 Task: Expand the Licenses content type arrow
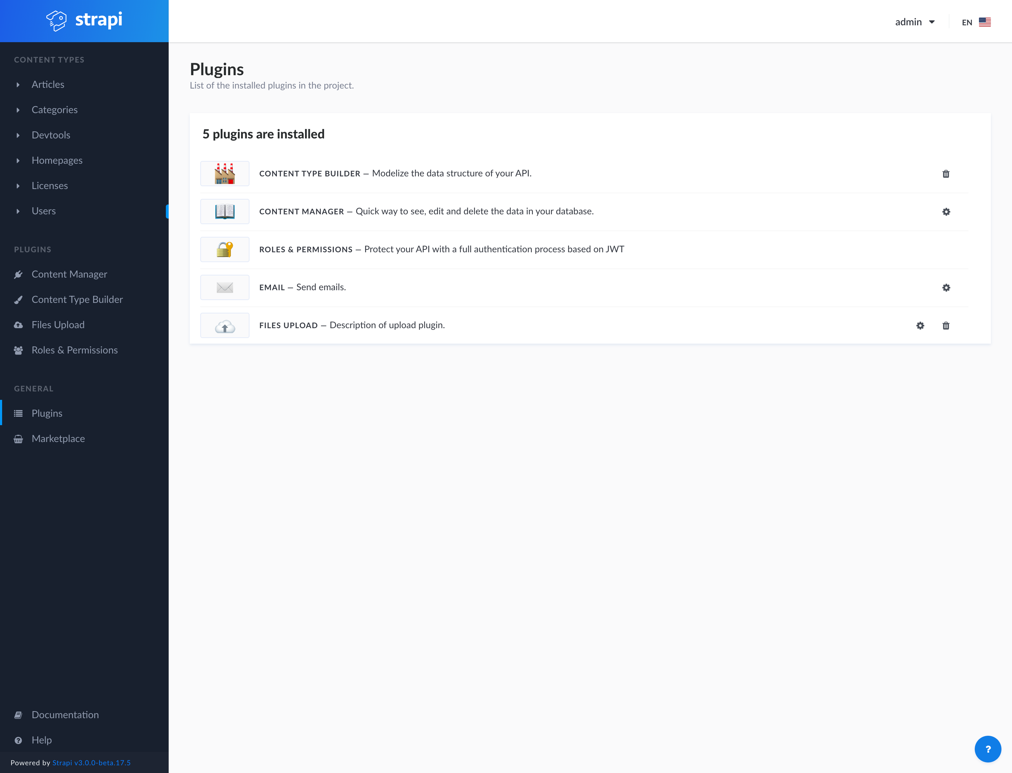[18, 186]
